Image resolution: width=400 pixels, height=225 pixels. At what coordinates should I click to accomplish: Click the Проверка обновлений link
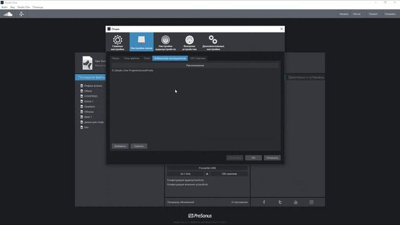[181, 202]
